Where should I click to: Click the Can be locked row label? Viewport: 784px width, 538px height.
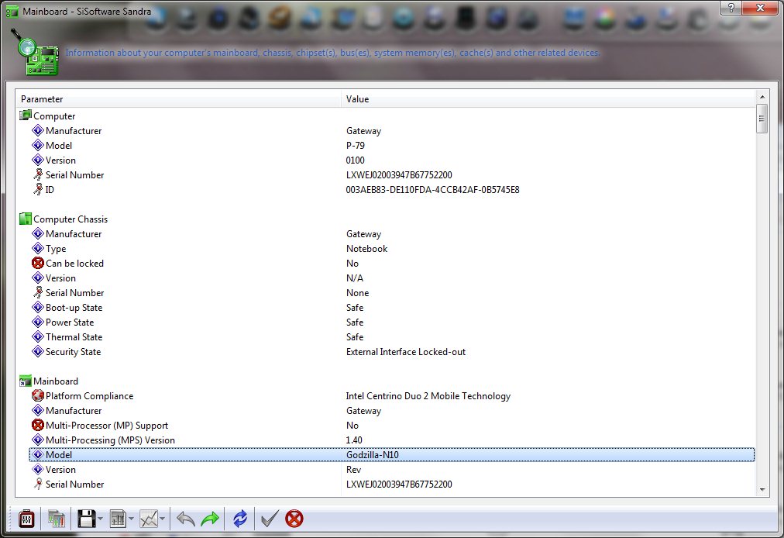[74, 264]
